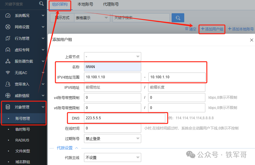Open the 上级节点 dropdown

[113, 57]
